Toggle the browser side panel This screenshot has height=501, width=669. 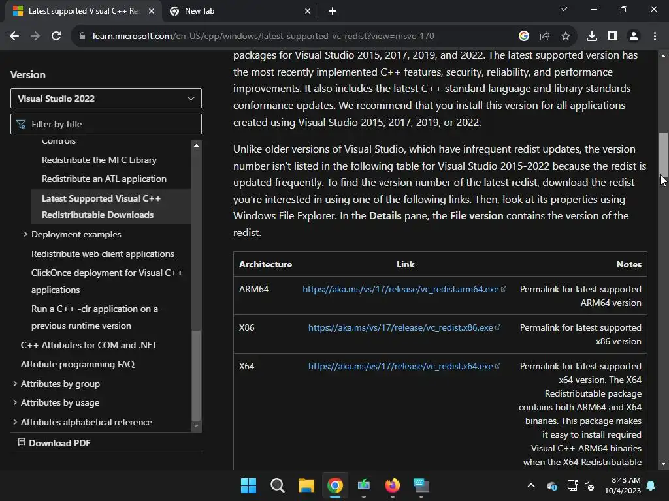(613, 37)
